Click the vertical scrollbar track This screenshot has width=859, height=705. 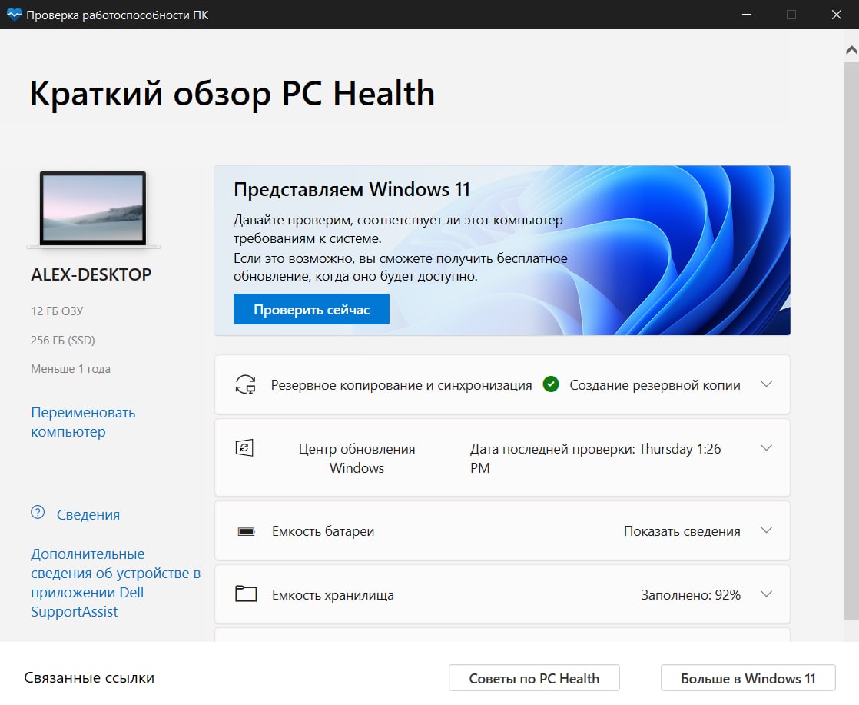click(851, 340)
